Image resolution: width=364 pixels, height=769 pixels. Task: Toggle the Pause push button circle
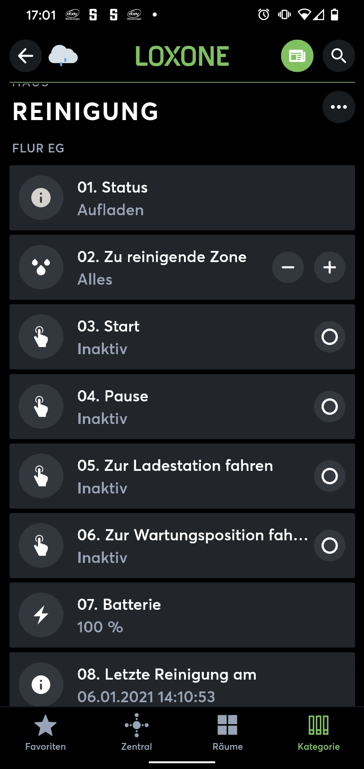(x=329, y=406)
